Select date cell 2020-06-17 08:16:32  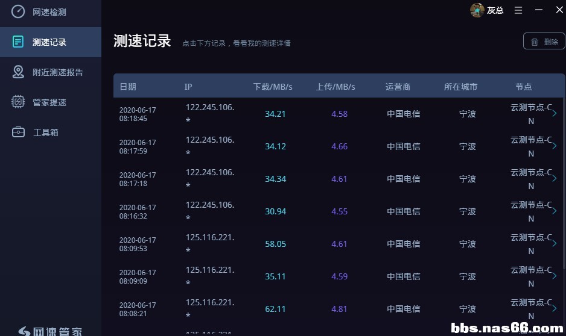[138, 212]
